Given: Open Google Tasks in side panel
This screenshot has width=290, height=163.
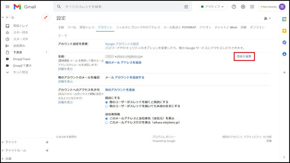Looking at the screenshot, I should [284, 42].
